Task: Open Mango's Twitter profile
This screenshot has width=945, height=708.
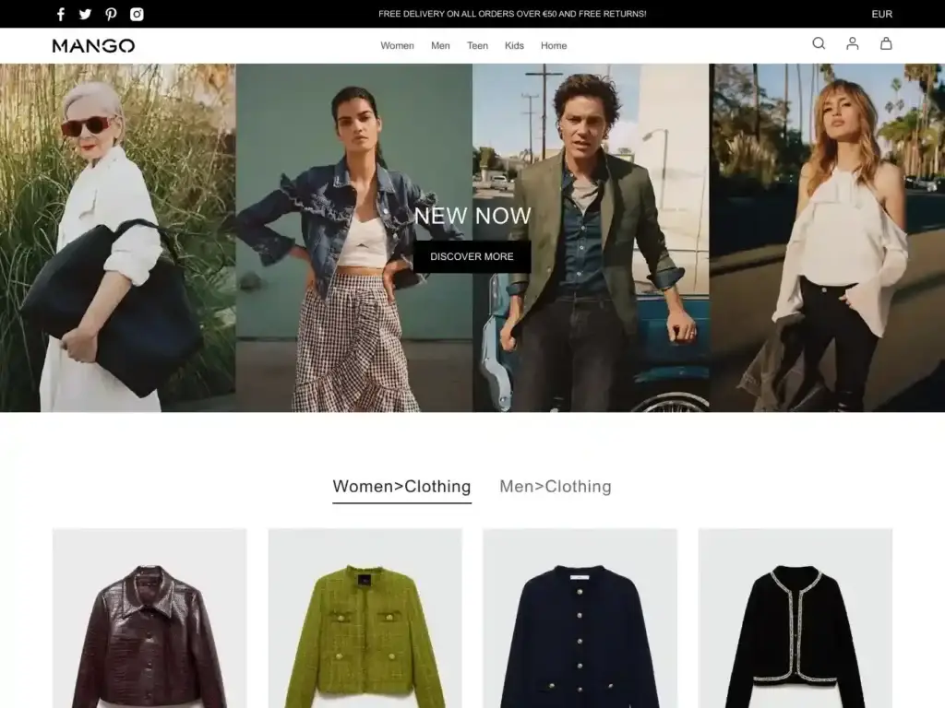Action: 85,14
